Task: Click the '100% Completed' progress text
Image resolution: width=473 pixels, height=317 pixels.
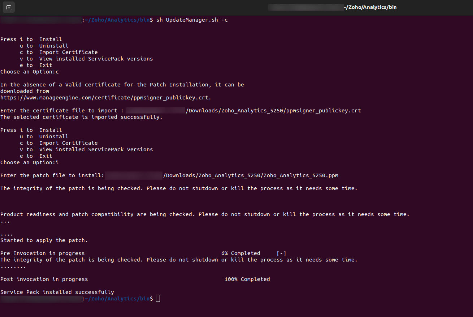Action: [247, 279]
